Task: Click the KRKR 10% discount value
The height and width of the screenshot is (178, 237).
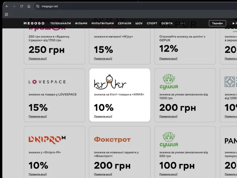Action: click(x=104, y=108)
